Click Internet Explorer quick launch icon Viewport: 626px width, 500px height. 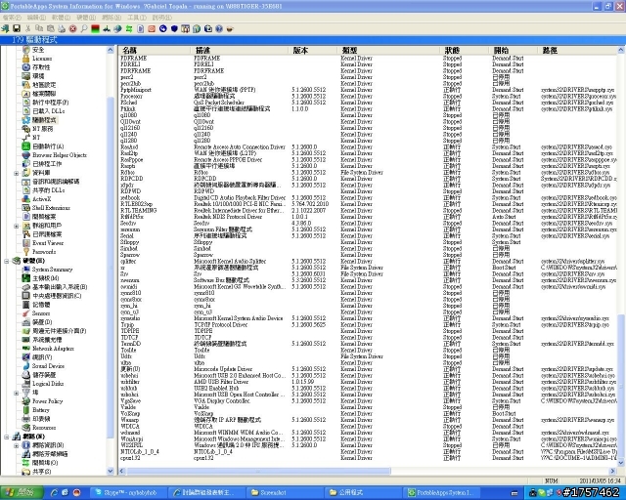54,492
